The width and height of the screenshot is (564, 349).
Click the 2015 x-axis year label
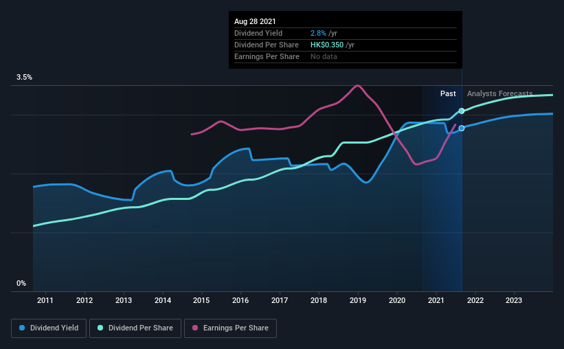[201, 300]
